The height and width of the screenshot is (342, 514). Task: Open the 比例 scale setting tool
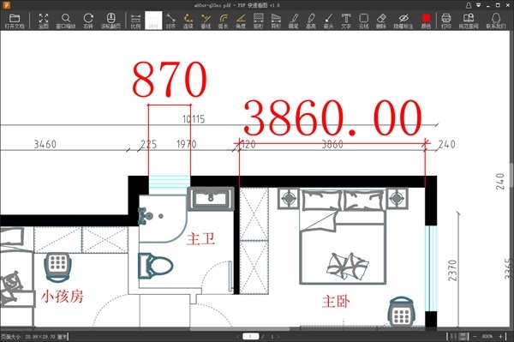(135, 21)
